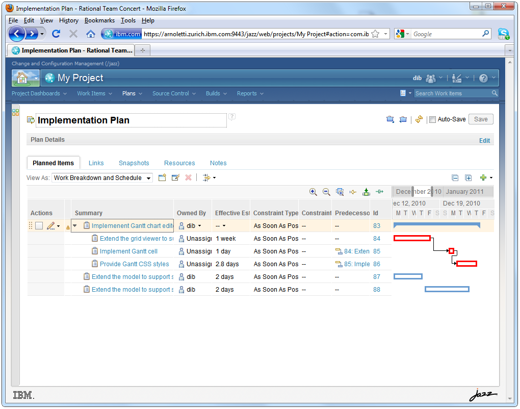Click the Save button

tap(481, 119)
